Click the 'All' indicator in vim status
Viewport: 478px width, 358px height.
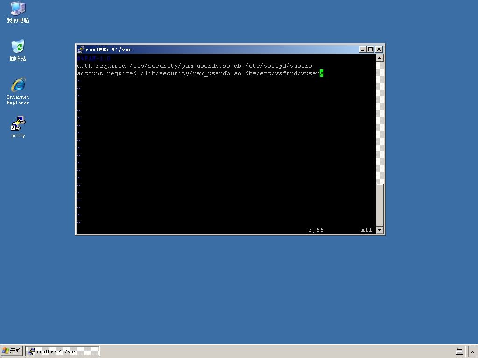click(x=366, y=230)
